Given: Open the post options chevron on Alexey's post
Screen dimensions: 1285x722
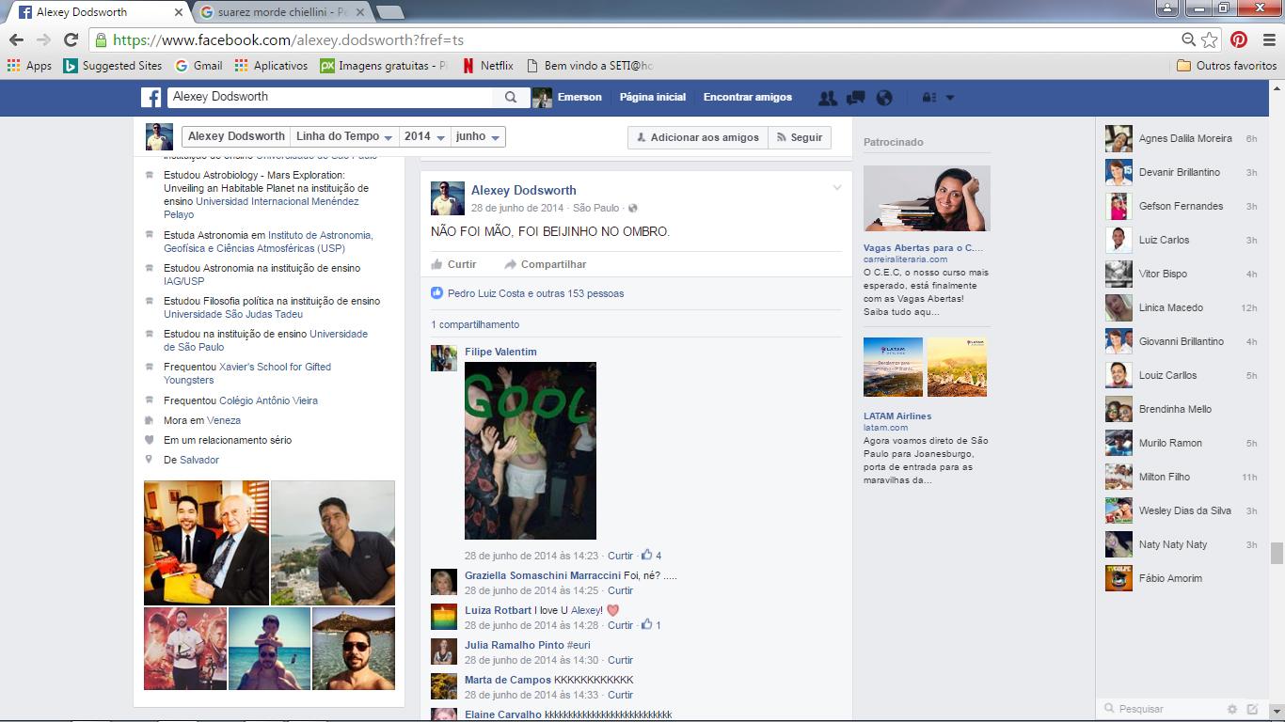Looking at the screenshot, I should coord(837,188).
